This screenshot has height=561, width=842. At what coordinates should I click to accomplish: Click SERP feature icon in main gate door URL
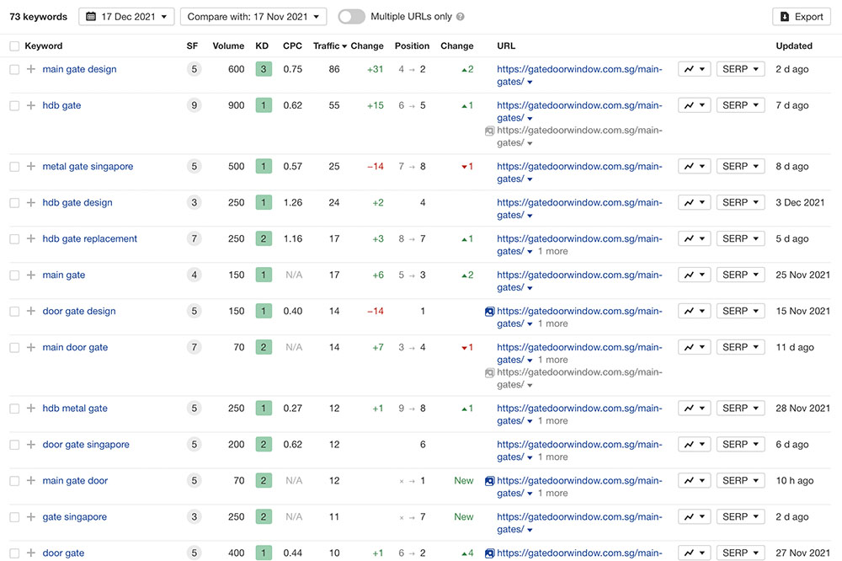coord(489,481)
